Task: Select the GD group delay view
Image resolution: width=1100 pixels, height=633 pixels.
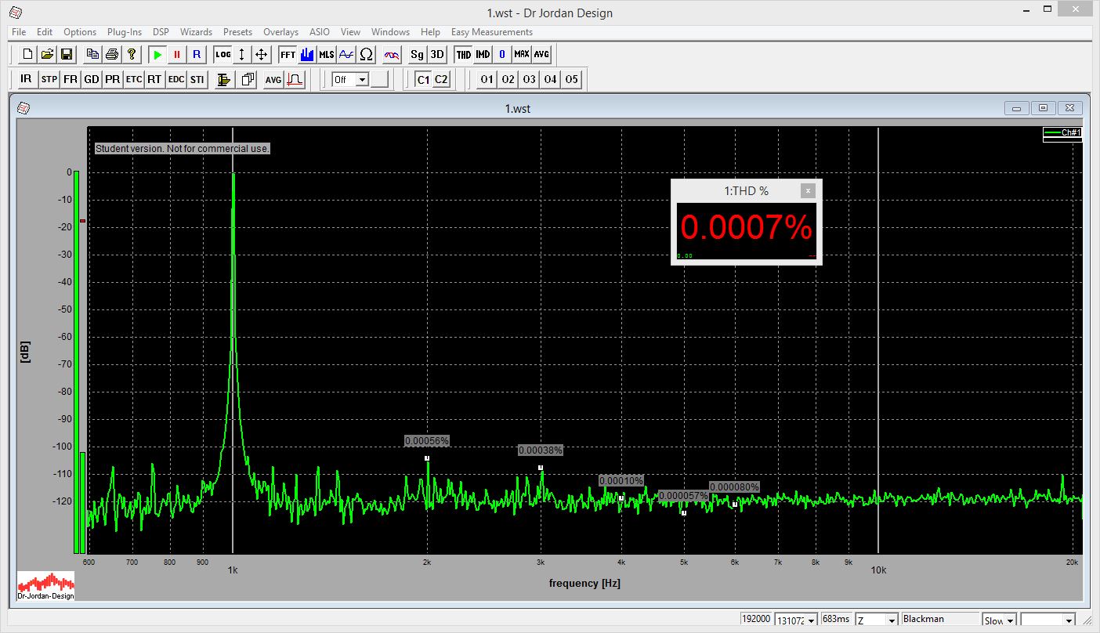Action: tap(92, 79)
